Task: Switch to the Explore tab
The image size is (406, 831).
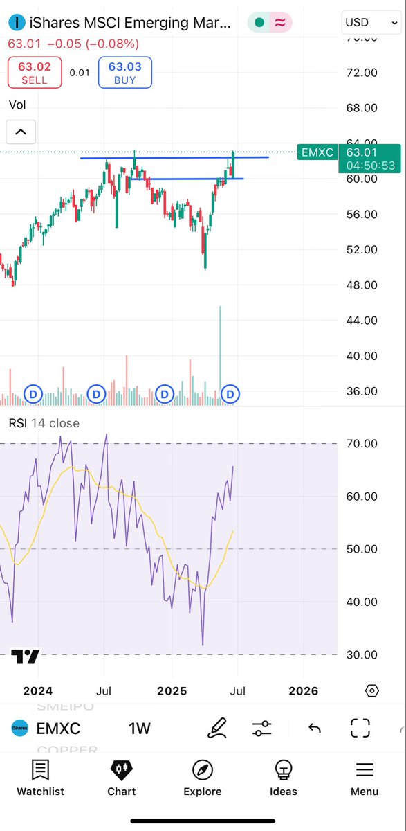Action: click(x=203, y=778)
